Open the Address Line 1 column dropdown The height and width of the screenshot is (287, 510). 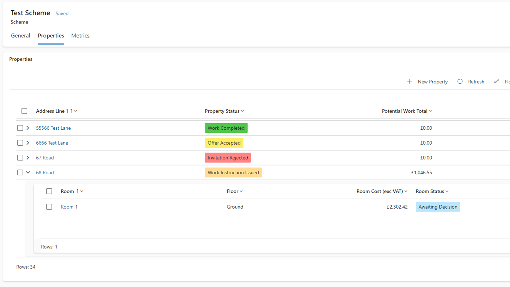click(76, 111)
